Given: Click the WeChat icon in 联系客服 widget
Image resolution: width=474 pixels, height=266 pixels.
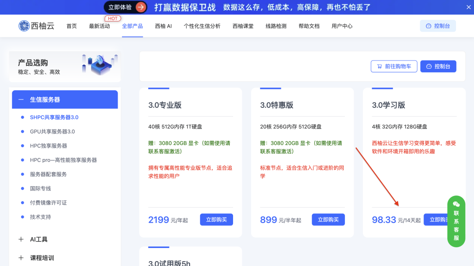Looking at the screenshot, I should pyautogui.click(x=456, y=204).
